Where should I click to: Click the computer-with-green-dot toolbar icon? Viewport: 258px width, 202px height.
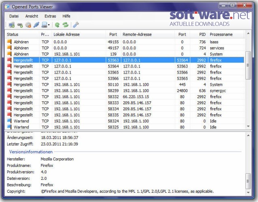(x=12, y=25)
